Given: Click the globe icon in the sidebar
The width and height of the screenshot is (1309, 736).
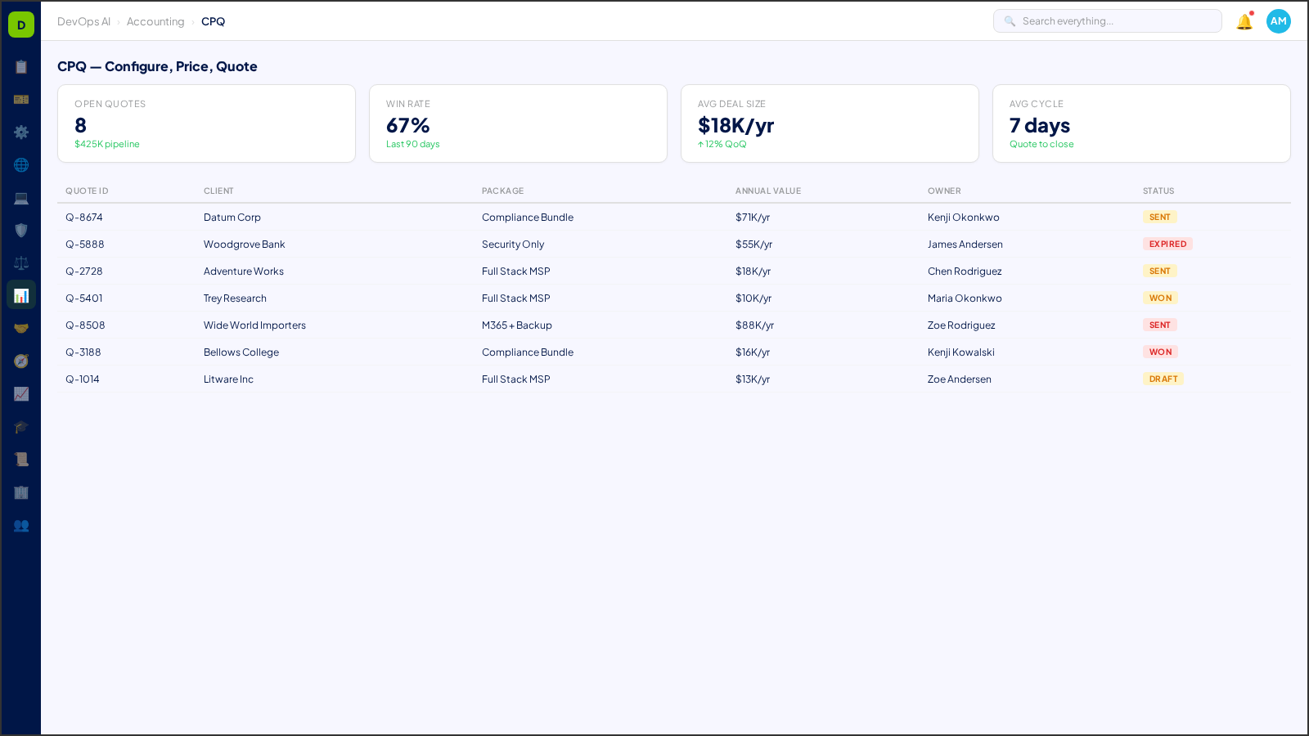Looking at the screenshot, I should [x=21, y=165].
